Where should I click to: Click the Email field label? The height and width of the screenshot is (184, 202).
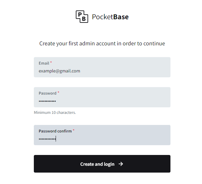(44, 63)
